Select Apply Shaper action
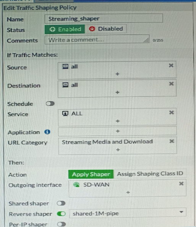The image size is (196, 227). click(91, 174)
